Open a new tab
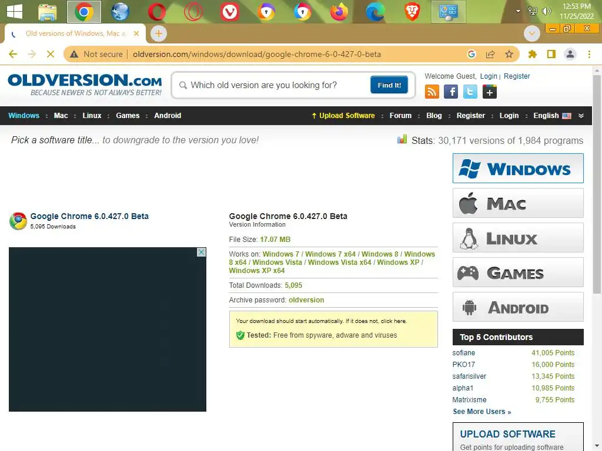602x451 pixels. (159, 33)
